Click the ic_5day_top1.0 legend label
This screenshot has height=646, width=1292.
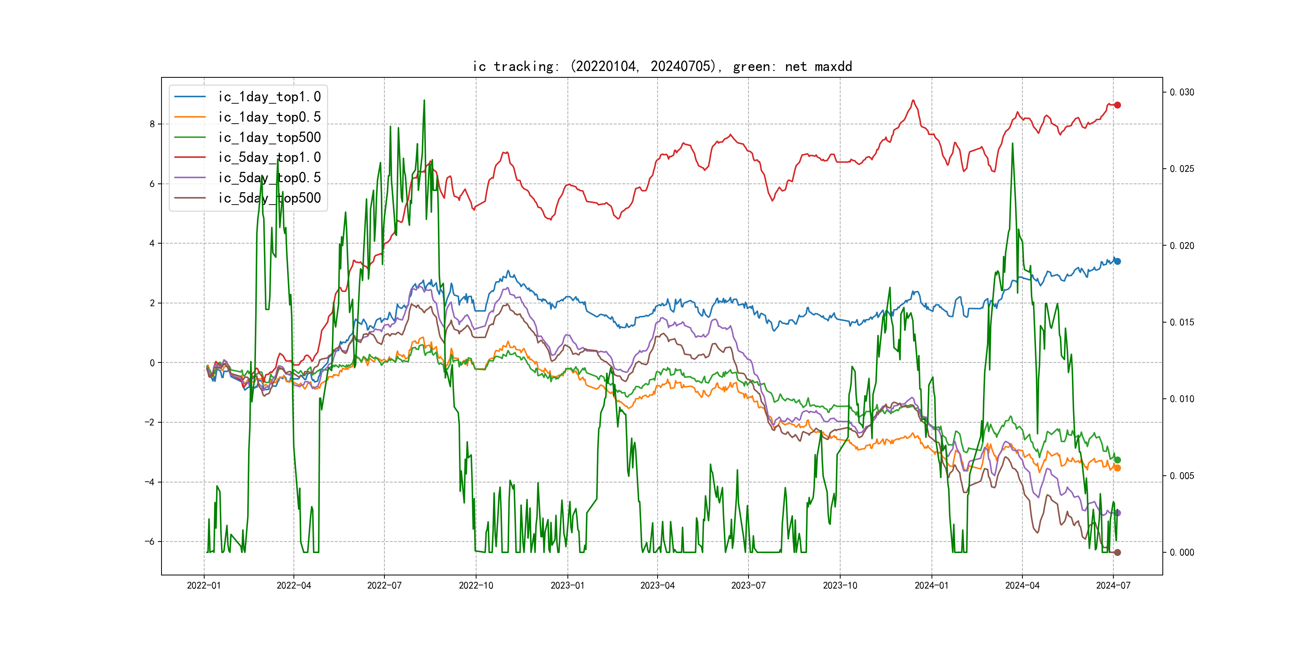[269, 158]
